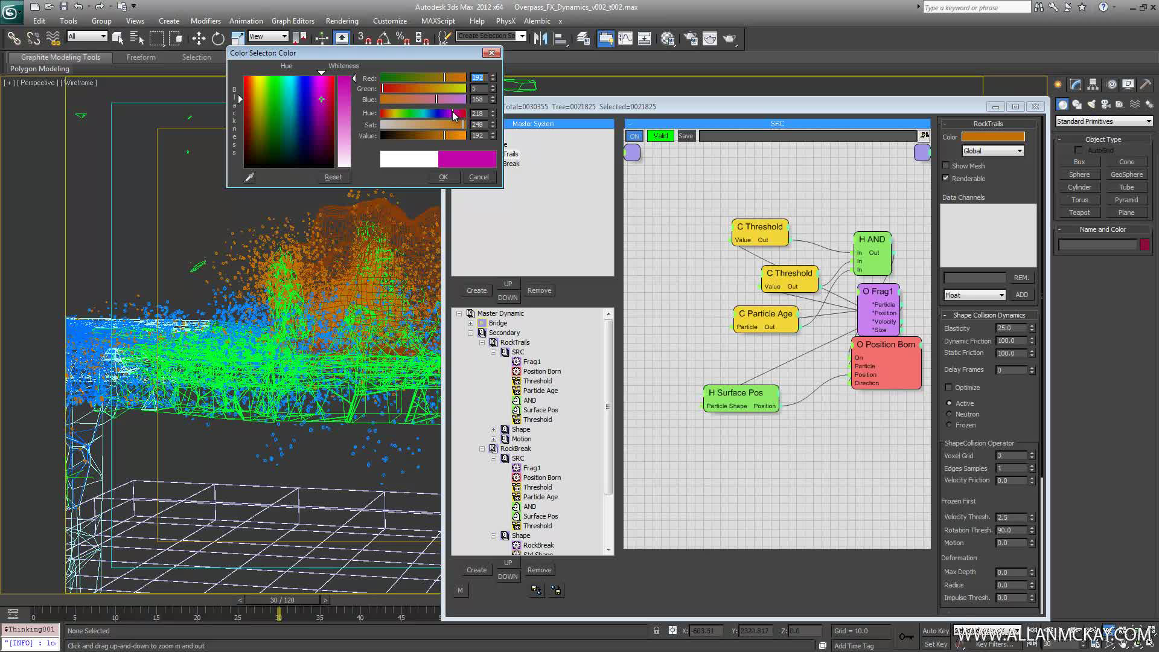
Task: Click the Key Mode toggle key icon
Action: click(906, 636)
